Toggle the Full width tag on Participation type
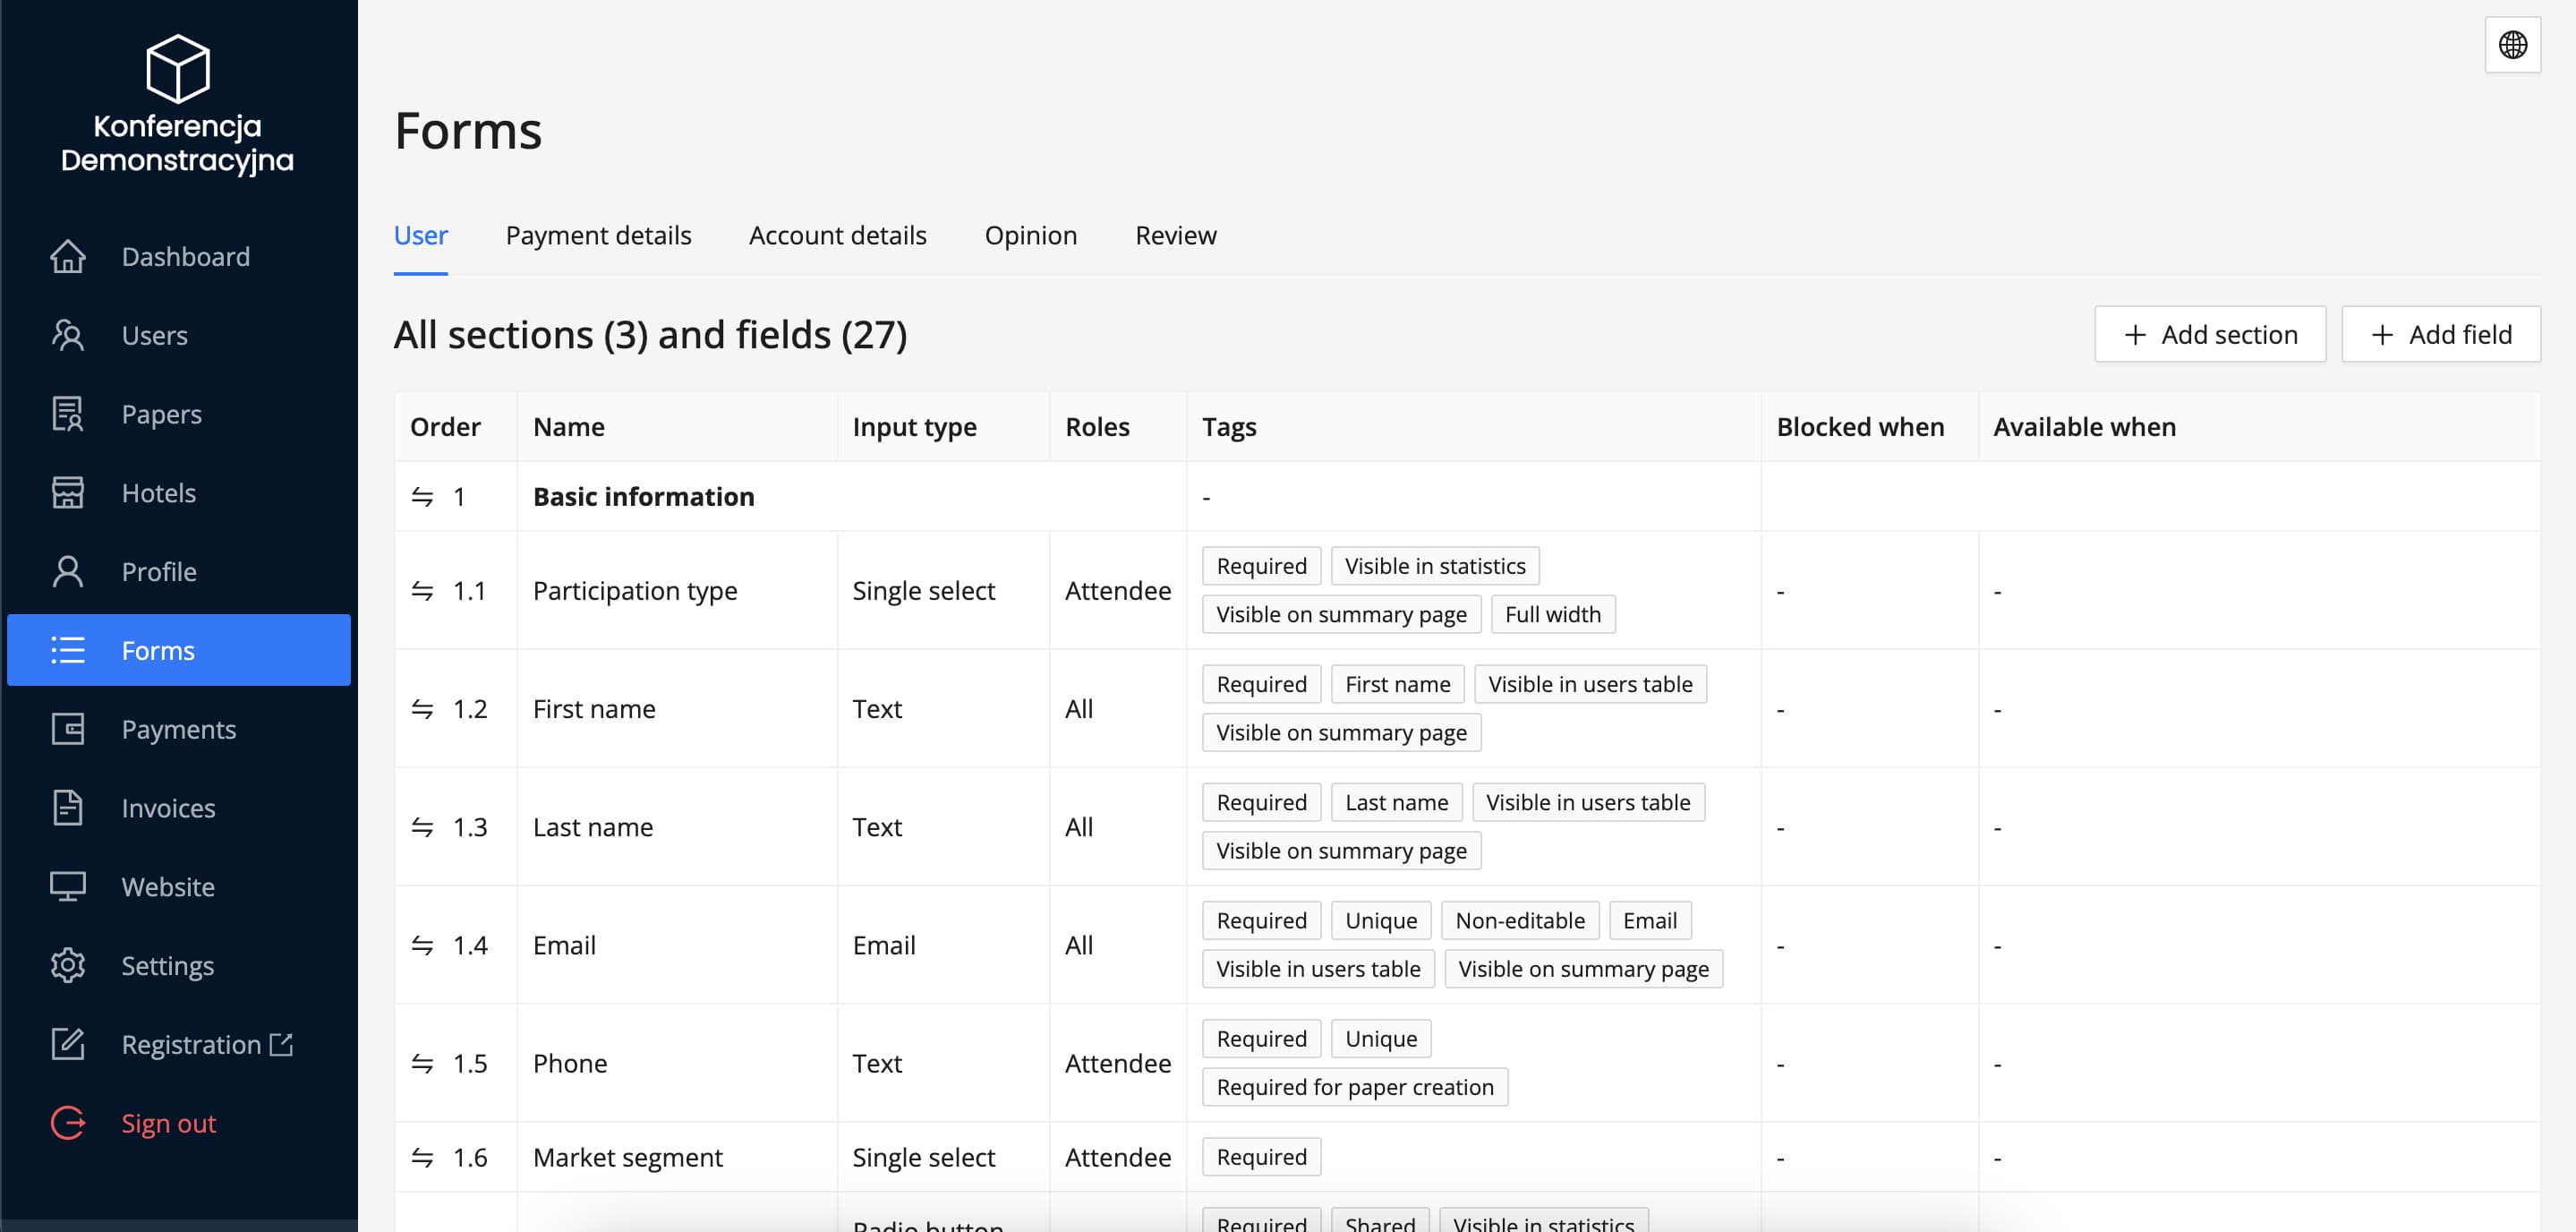 pos(1553,614)
